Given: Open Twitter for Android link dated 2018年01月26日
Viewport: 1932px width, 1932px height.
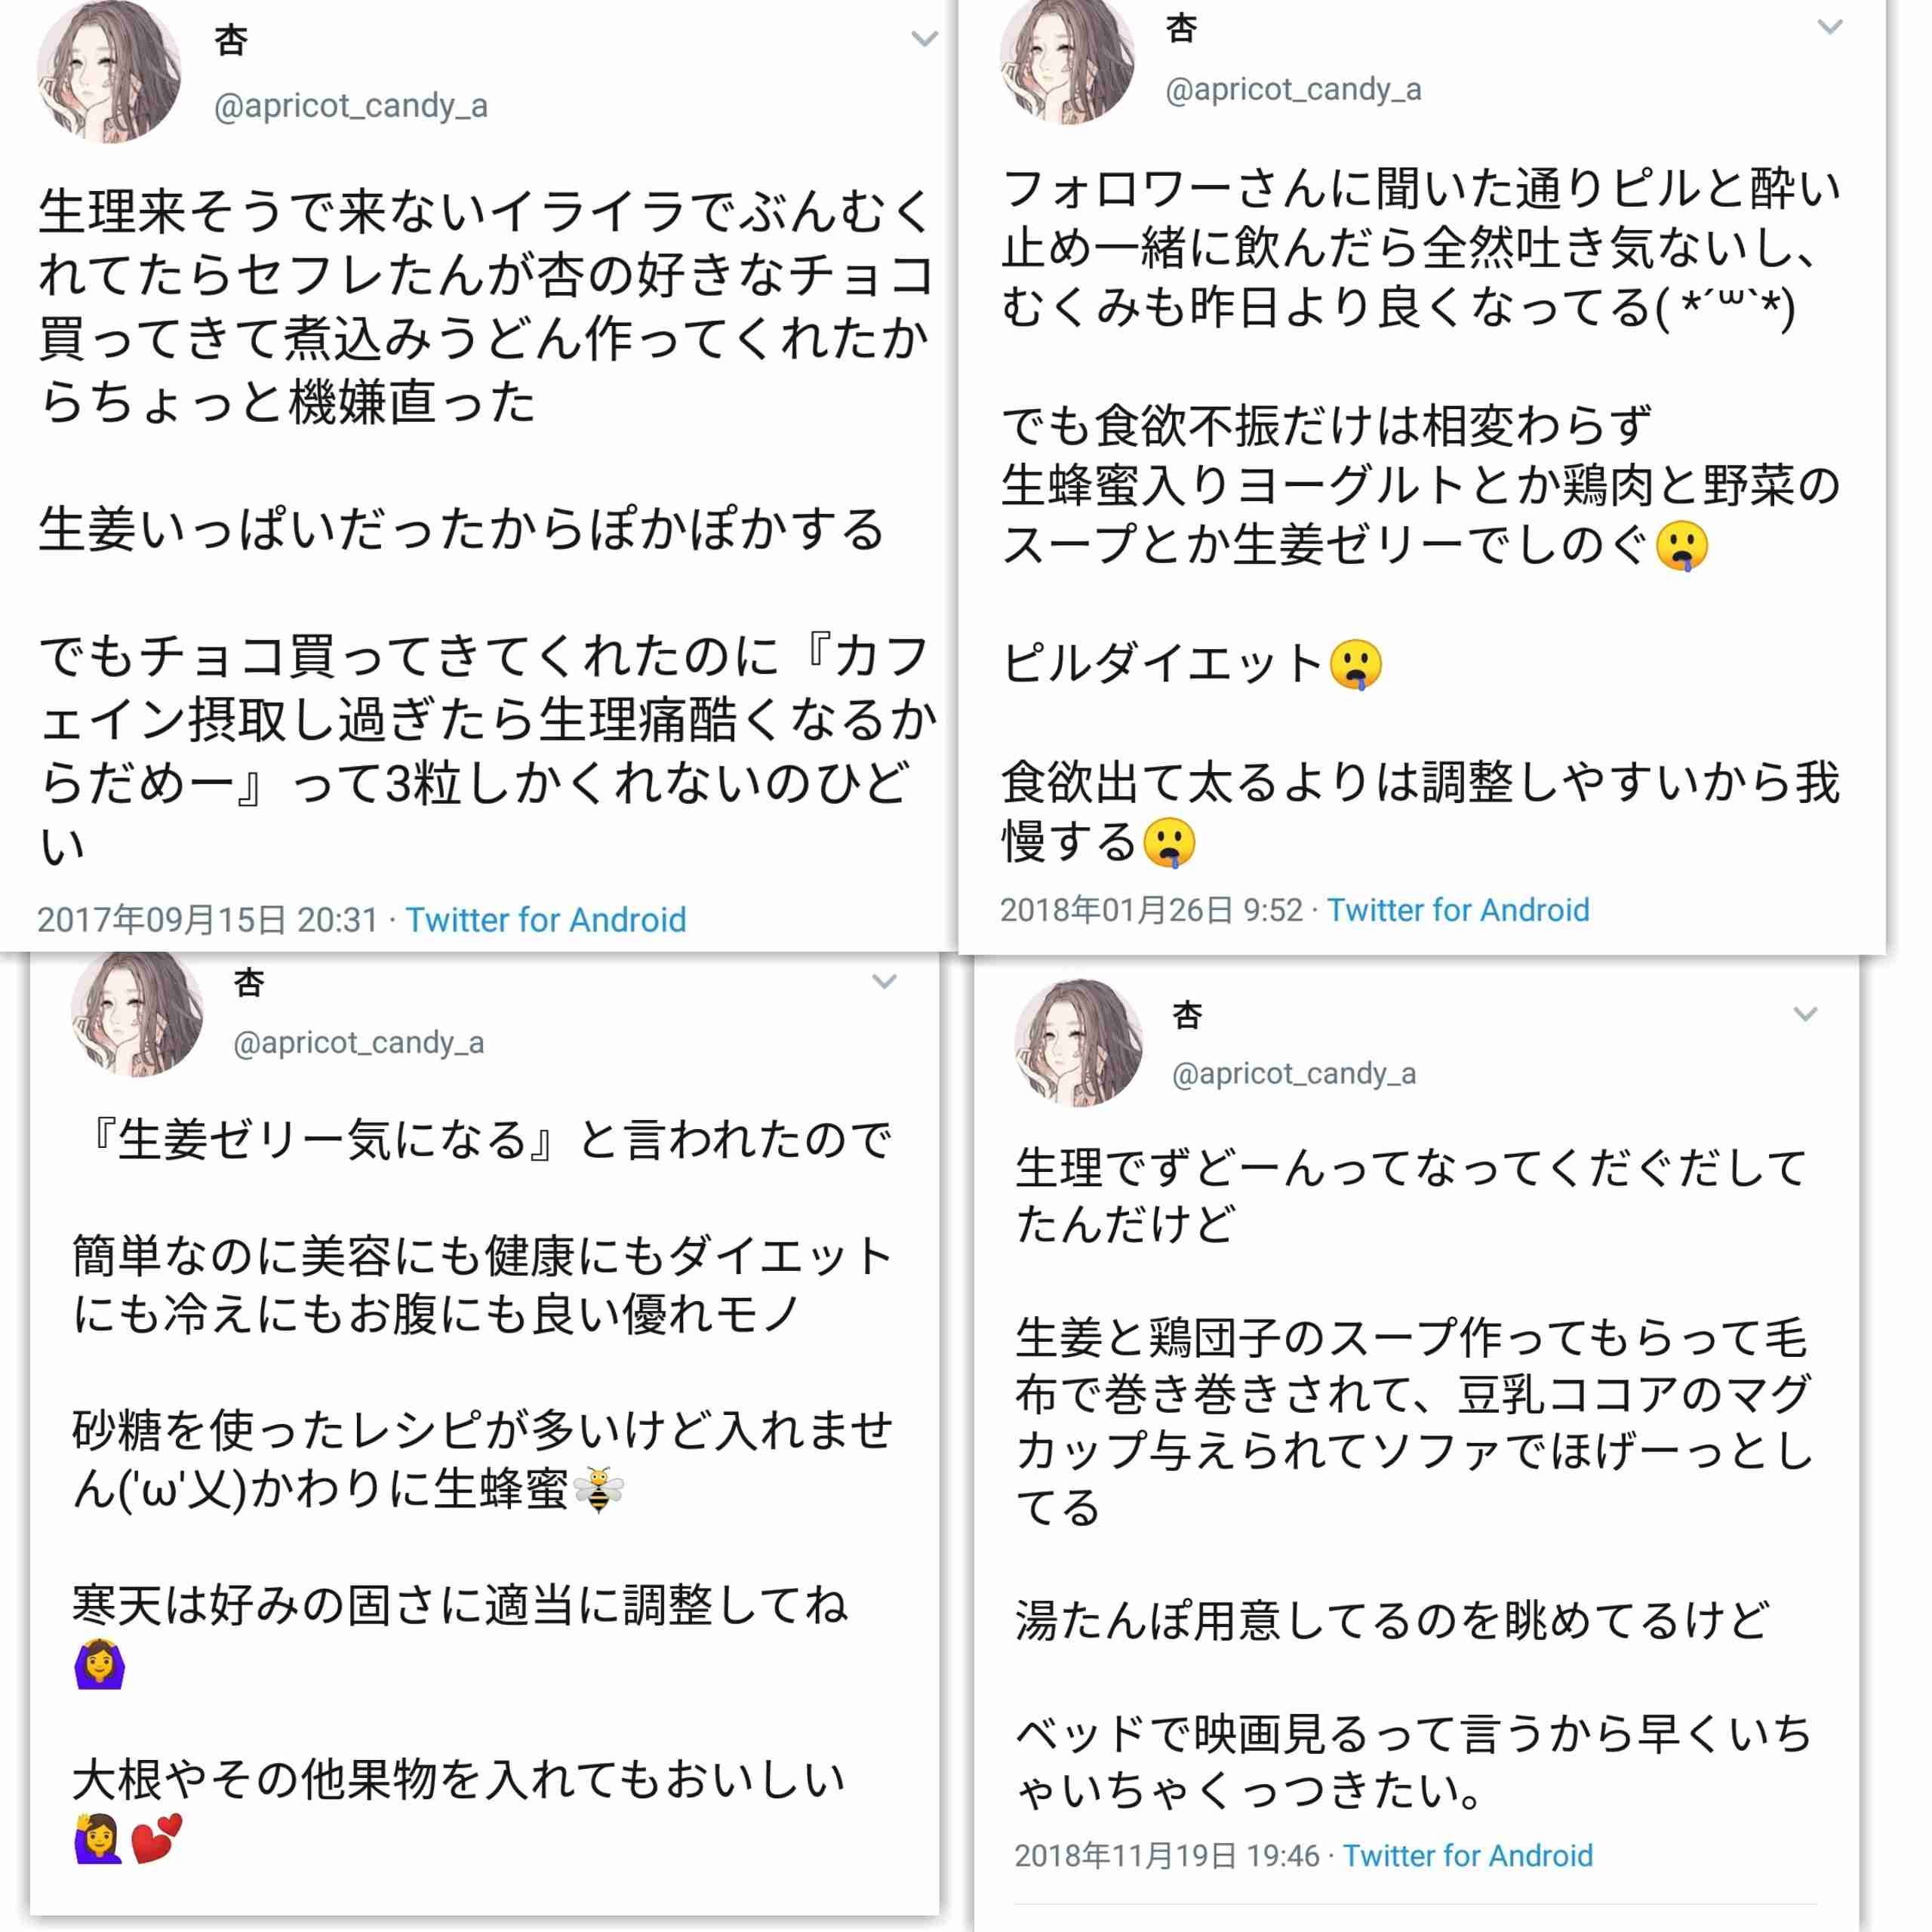Looking at the screenshot, I should (1457, 910).
